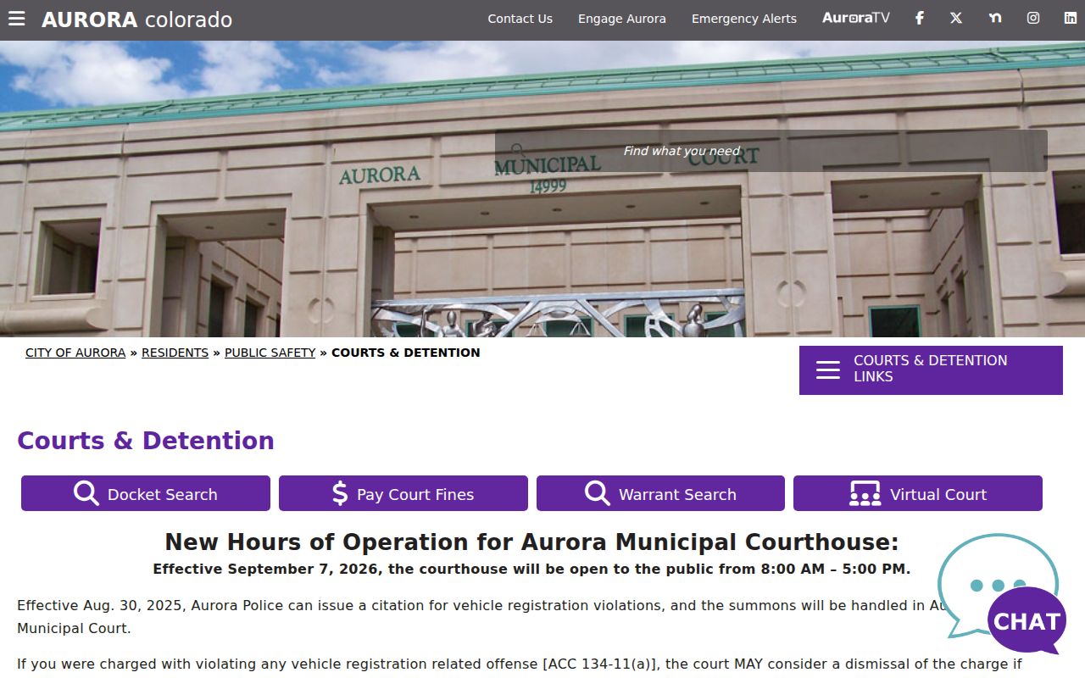The width and height of the screenshot is (1085, 678).
Task: Open Contact Us page
Action: click(520, 19)
